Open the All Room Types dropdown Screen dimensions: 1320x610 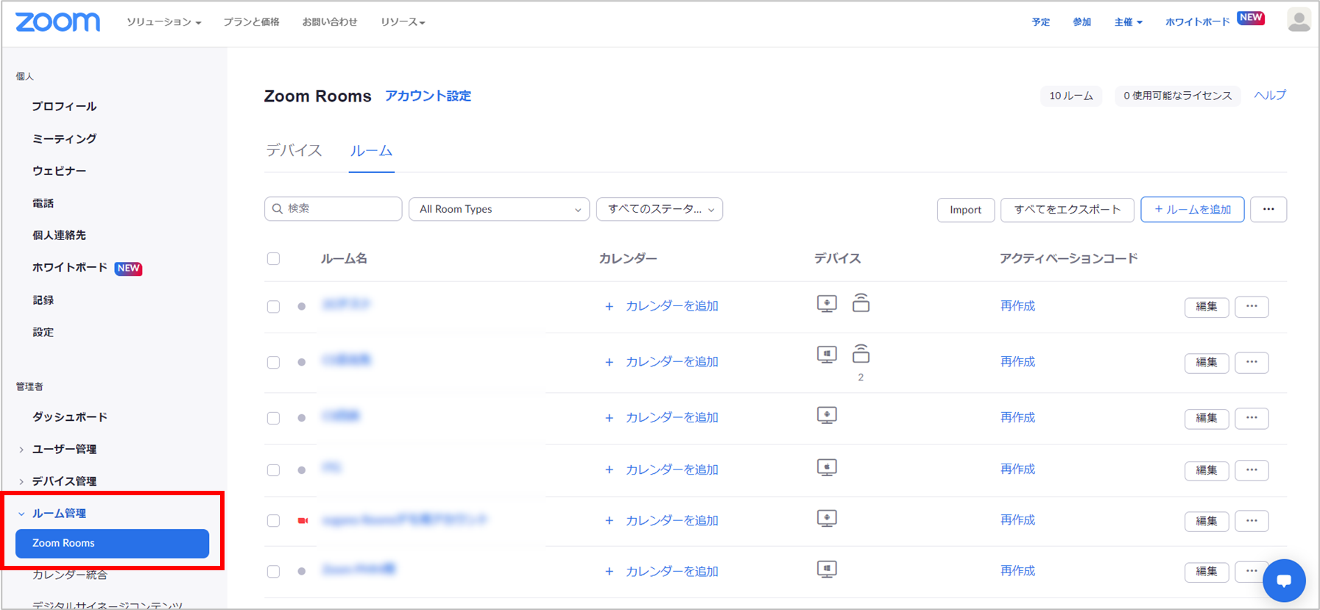[499, 209]
